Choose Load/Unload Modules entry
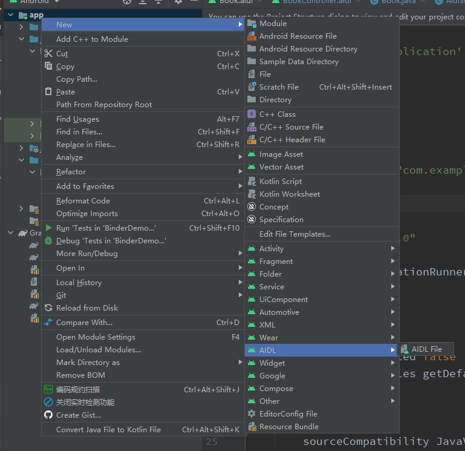 143,350
